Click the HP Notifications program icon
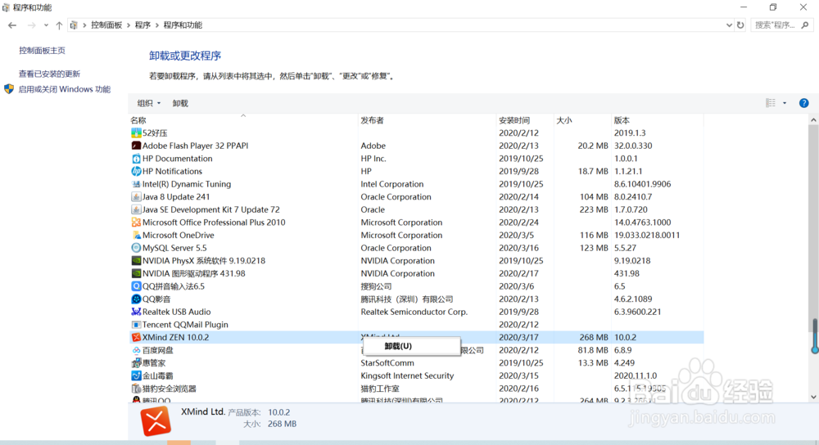 [x=136, y=171]
